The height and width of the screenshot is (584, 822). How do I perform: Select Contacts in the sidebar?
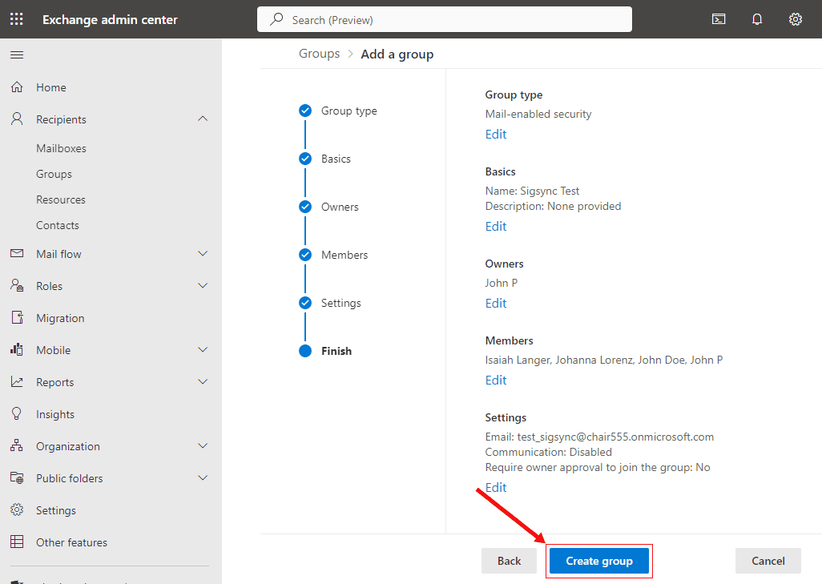coord(58,225)
